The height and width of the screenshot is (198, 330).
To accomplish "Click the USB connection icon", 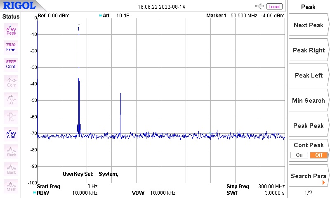I will coord(259,6).
